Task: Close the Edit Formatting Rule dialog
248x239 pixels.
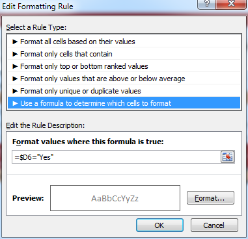Action: click(231, 4)
